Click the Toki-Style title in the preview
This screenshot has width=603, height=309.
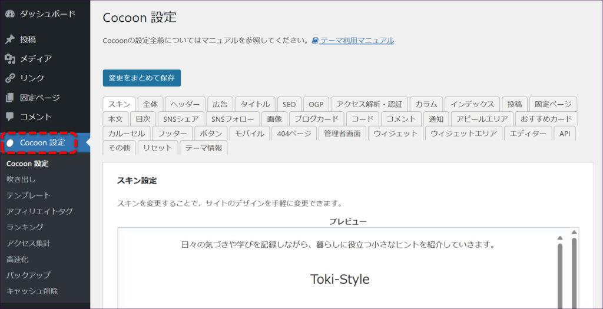coord(340,279)
